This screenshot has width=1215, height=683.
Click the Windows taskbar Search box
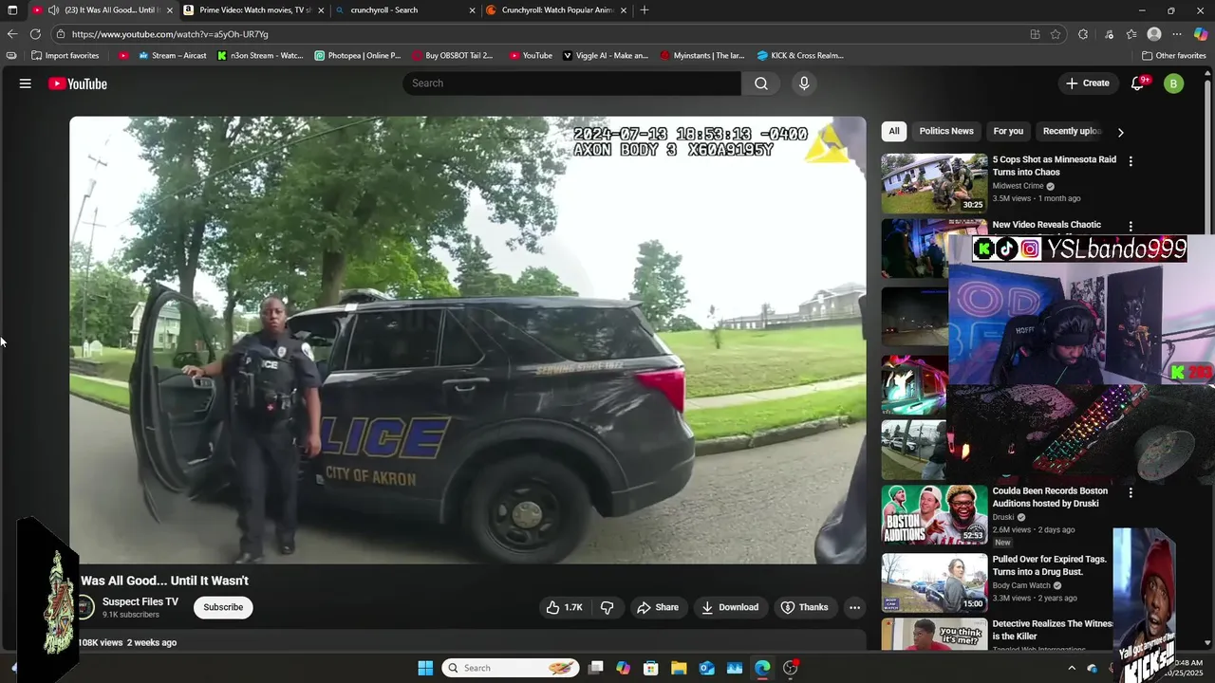[511, 668]
